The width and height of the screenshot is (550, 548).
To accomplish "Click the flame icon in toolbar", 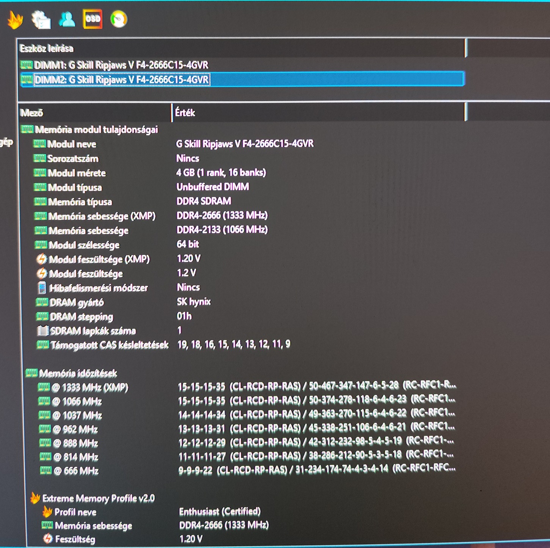I will (x=15, y=20).
